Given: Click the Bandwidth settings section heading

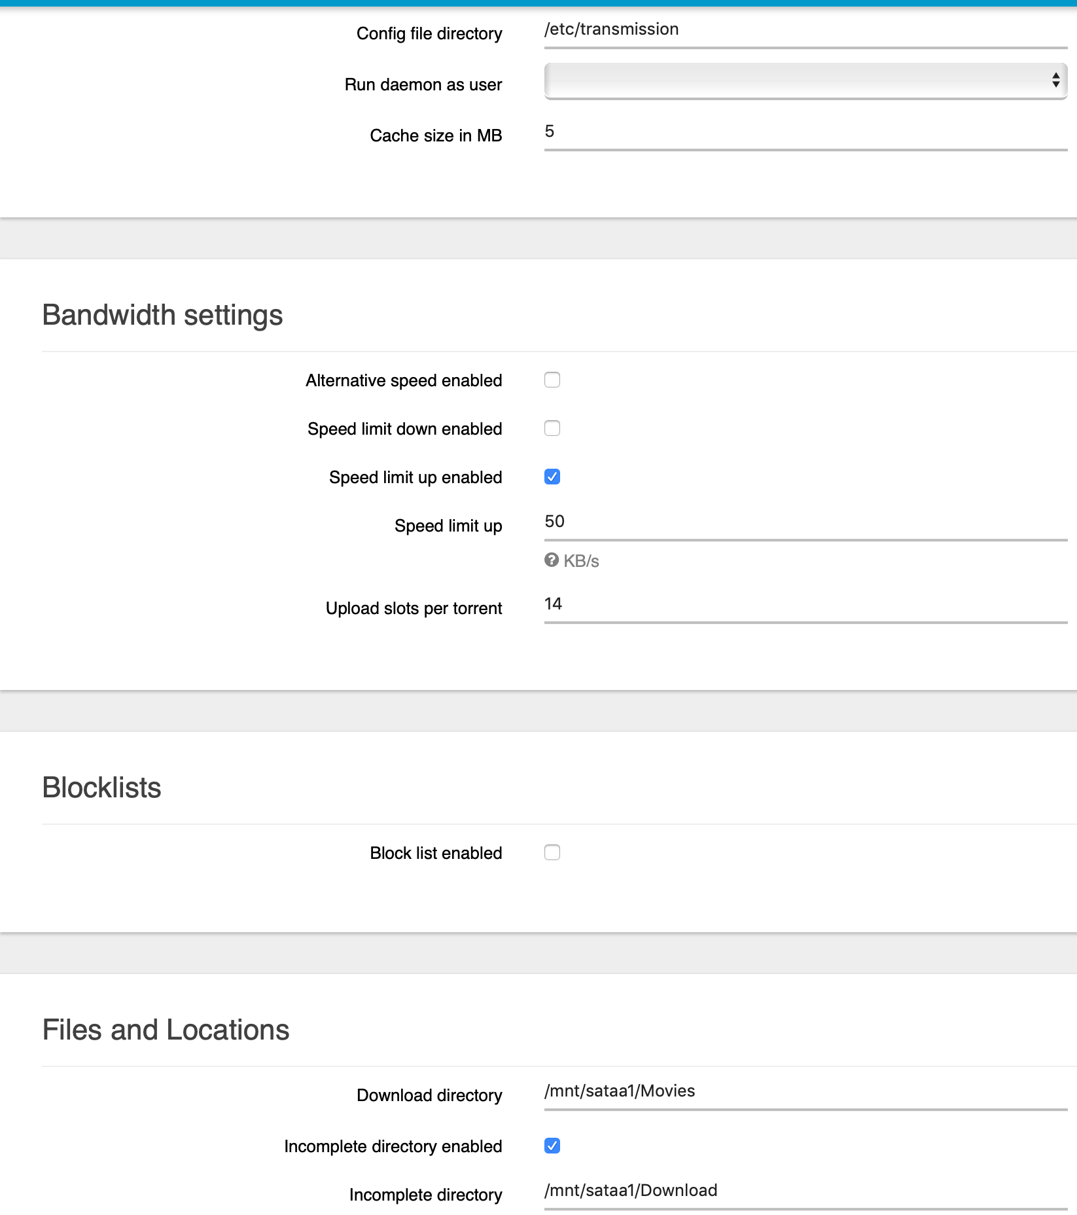Looking at the screenshot, I should coord(162,316).
